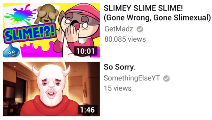The height and width of the screenshot is (120, 212).
Task: Click the blue slime character icon
Action: pos(11,51)
